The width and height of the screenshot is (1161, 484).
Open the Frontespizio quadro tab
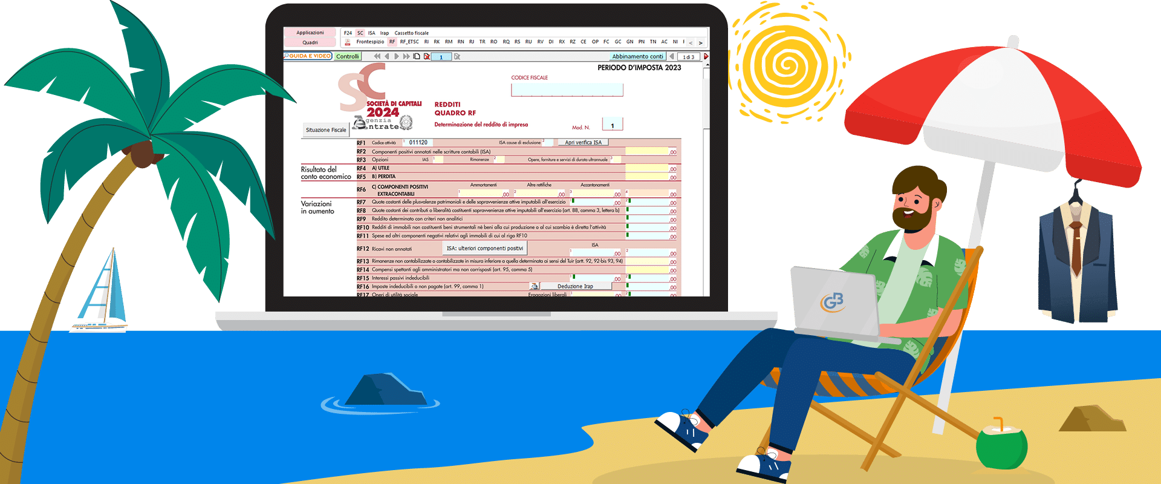(370, 42)
